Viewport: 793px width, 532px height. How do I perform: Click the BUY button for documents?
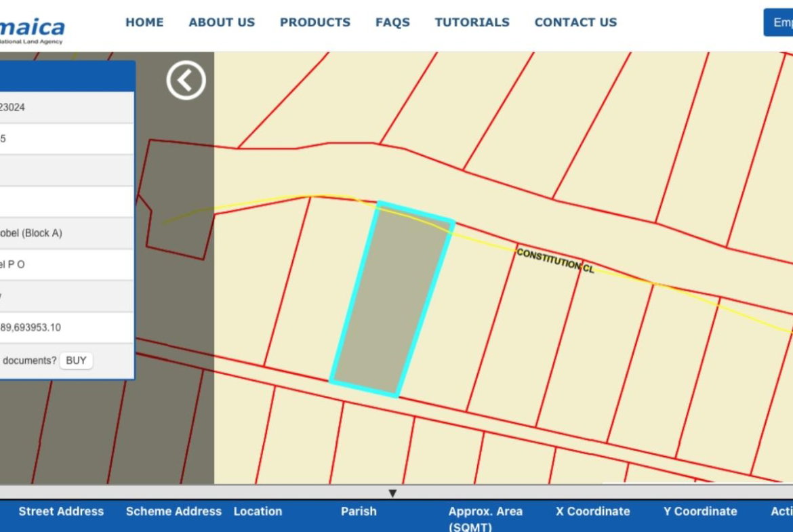pyautogui.click(x=75, y=361)
